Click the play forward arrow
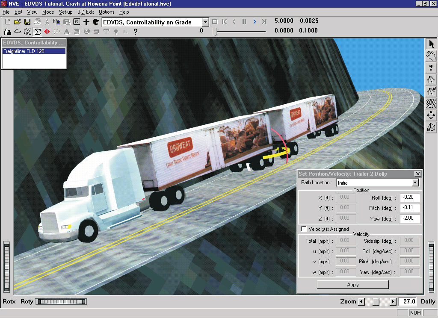The image size is (438, 318). tap(254, 22)
